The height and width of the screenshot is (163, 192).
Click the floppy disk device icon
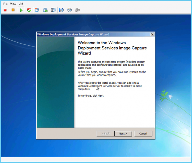click(x=61, y=10)
